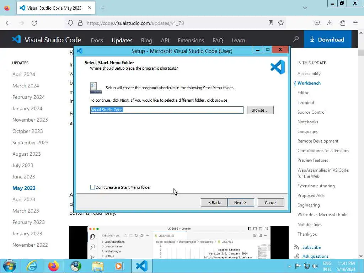The image size is (364, 273).
Task: Click Firefox forward arrow
Action: click(x=21, y=23)
